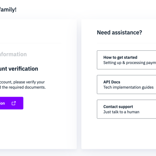Select the greyed-out information step
The width and height of the screenshot is (156, 156).
coord(13,54)
